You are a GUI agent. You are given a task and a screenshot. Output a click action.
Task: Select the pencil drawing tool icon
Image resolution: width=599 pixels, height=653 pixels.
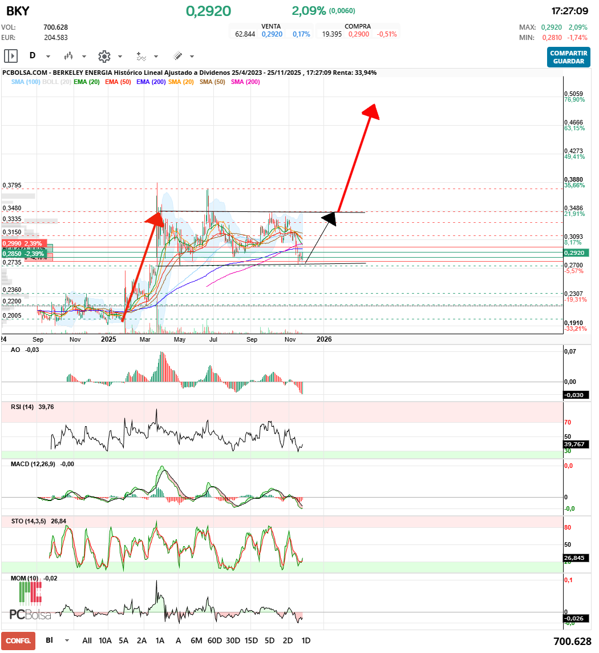177,56
